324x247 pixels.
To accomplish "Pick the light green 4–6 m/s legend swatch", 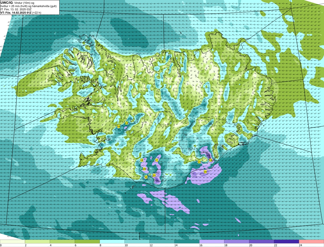I will pos(62,242).
